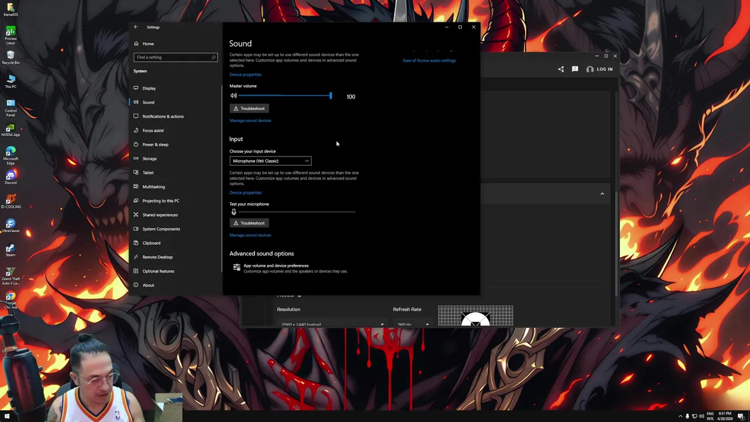
Task: Launch Microsoft Edge from the desktop
Action: [x=11, y=154]
